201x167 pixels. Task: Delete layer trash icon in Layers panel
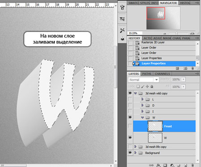[x=193, y=165]
